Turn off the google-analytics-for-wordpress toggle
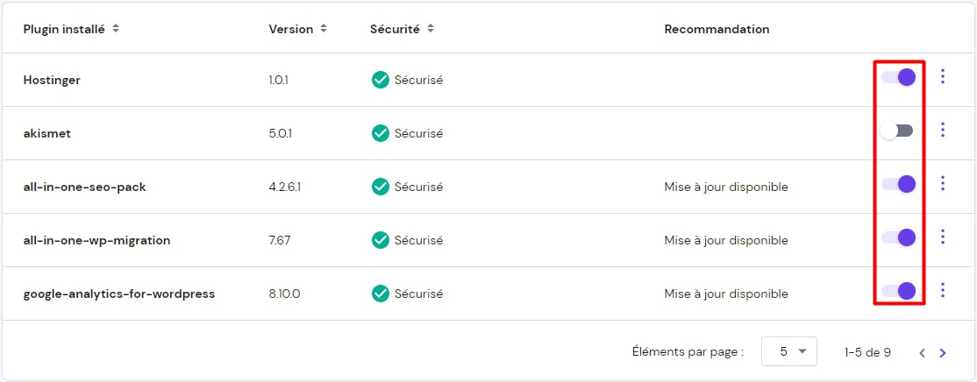Image resolution: width=977 pixels, height=382 pixels. [899, 291]
